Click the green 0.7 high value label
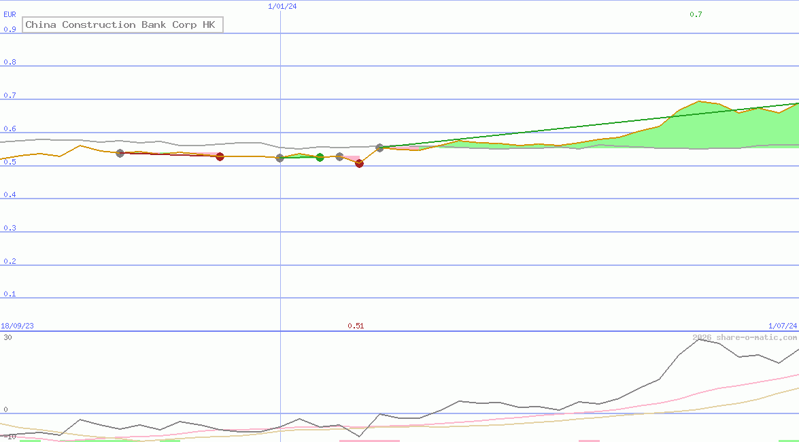Screen dimensions: 799x442 (x=696, y=14)
